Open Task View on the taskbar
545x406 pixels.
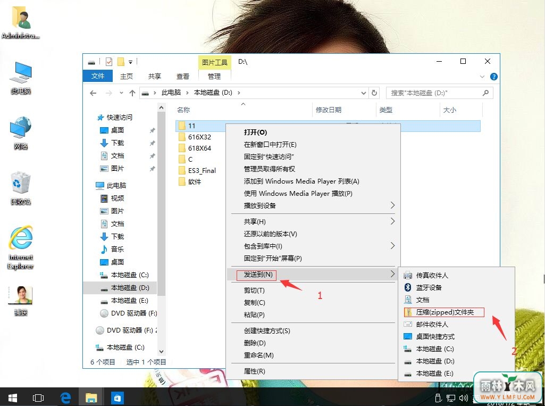[x=38, y=397]
